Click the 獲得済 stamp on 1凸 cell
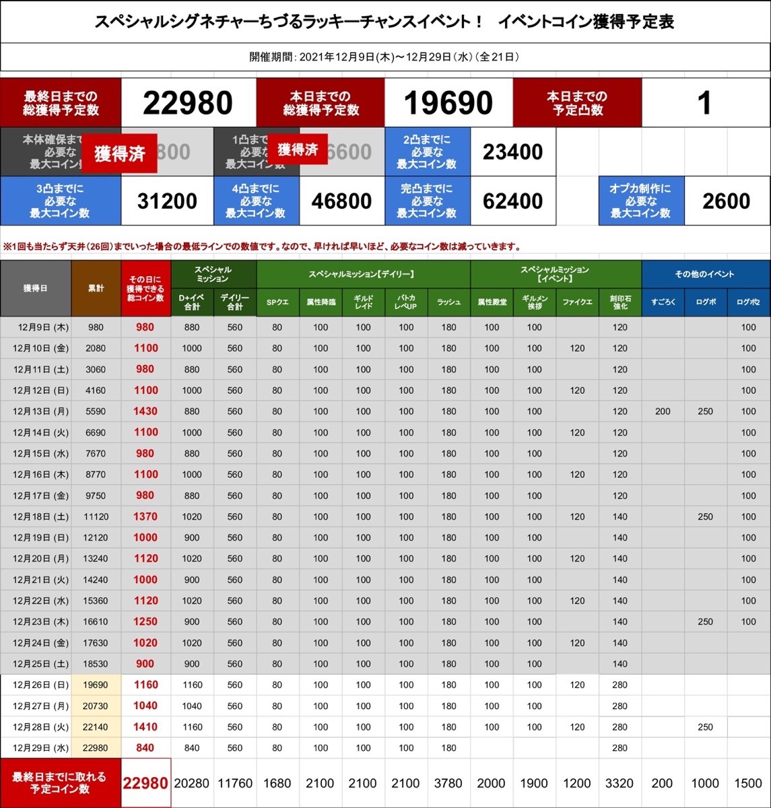Image resolution: width=771 pixels, height=808 pixels. [297, 149]
